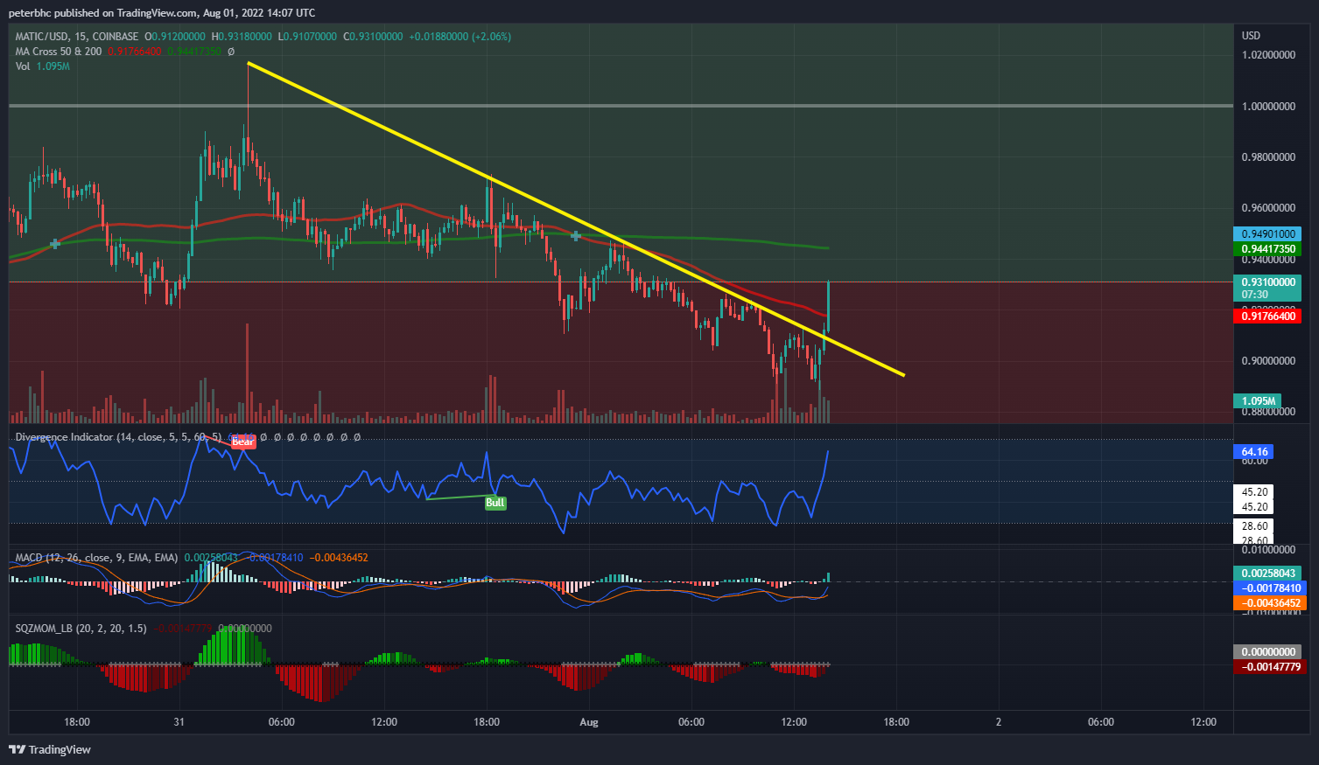Screen dimensions: 1319x765
Task: Click the 0.94417350 green MA price tag
Action: 1267,249
